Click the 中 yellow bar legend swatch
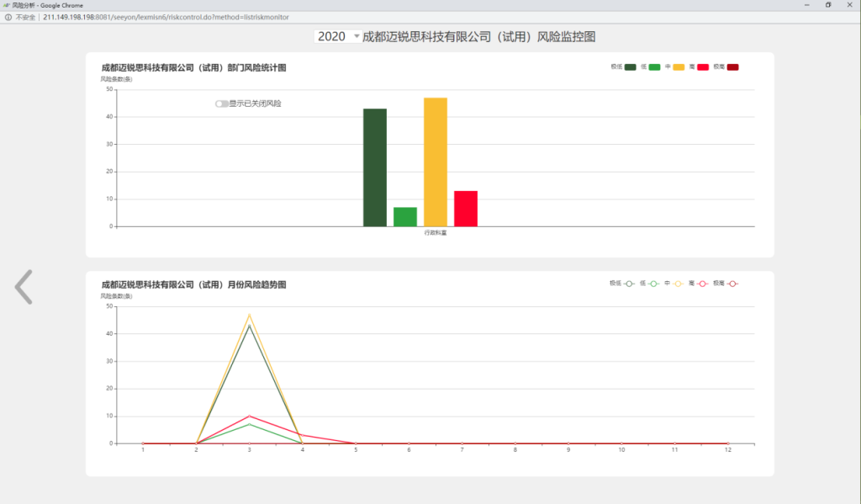Viewport: 861px width, 504px height. tap(679, 67)
